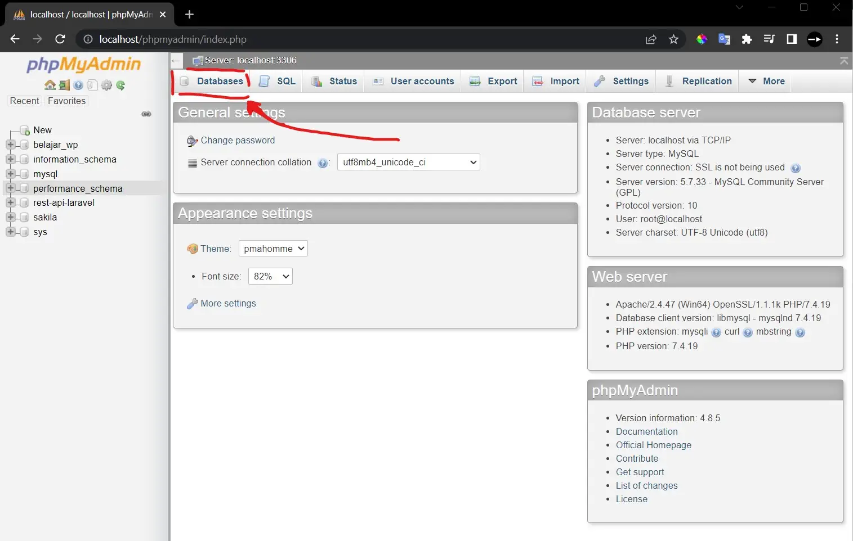Open the Documentation link

(x=646, y=431)
